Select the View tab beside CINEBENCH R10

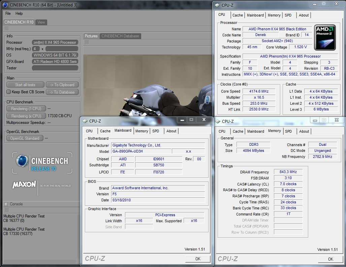[41, 22]
